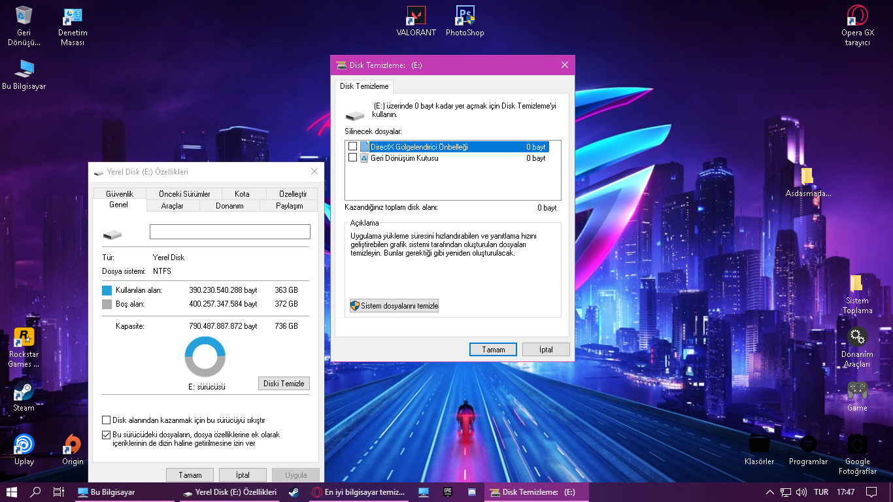This screenshot has width=893, height=502.
Task: Click the Sistem dosyalarını temizle button
Action: click(x=394, y=306)
